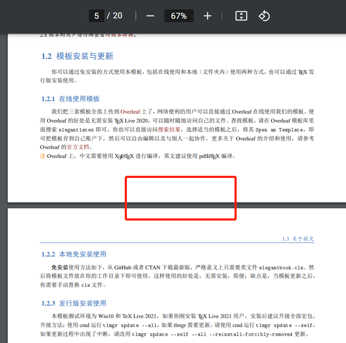Click the total page count 20 label
This screenshot has width=346, height=343.
pos(117,15)
